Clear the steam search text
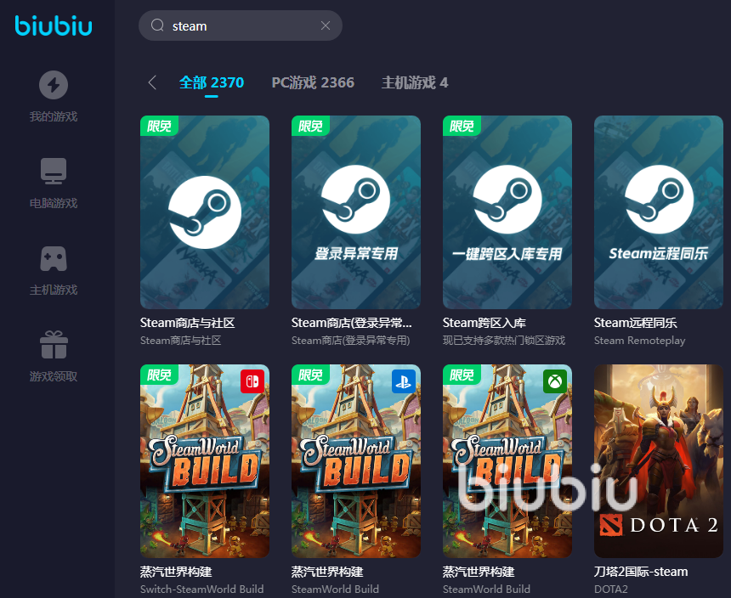Viewport: 731px width, 598px height. [325, 25]
